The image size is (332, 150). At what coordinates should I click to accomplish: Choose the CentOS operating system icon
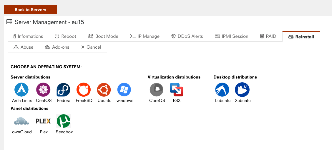click(x=44, y=90)
